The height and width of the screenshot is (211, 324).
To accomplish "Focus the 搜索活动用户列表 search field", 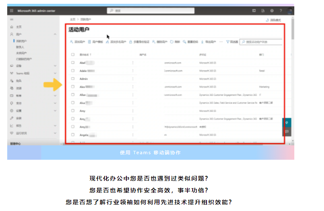I will (261, 42).
